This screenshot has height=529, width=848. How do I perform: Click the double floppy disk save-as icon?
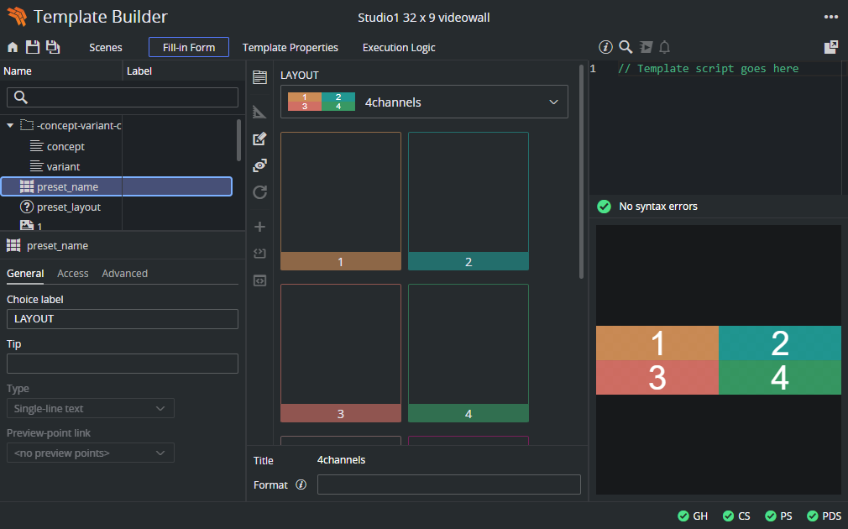(52, 48)
